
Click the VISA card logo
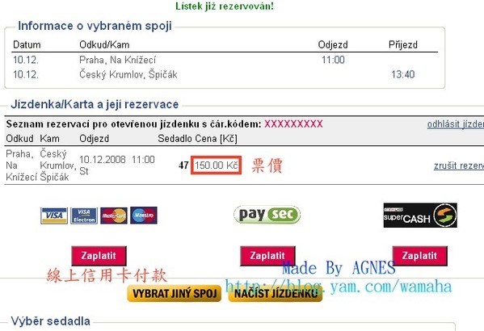(54, 216)
